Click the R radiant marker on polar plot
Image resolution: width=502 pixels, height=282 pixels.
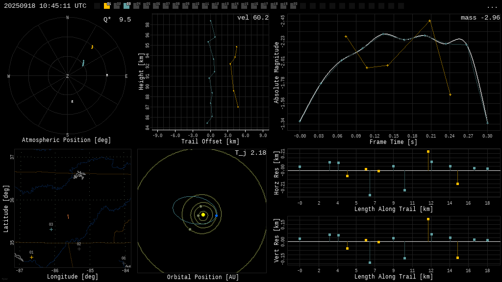click(73, 102)
